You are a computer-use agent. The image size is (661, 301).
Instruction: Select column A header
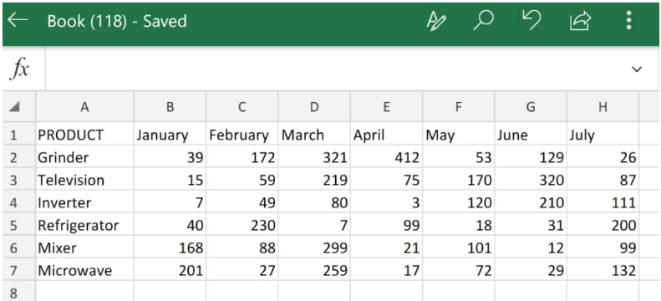84,107
